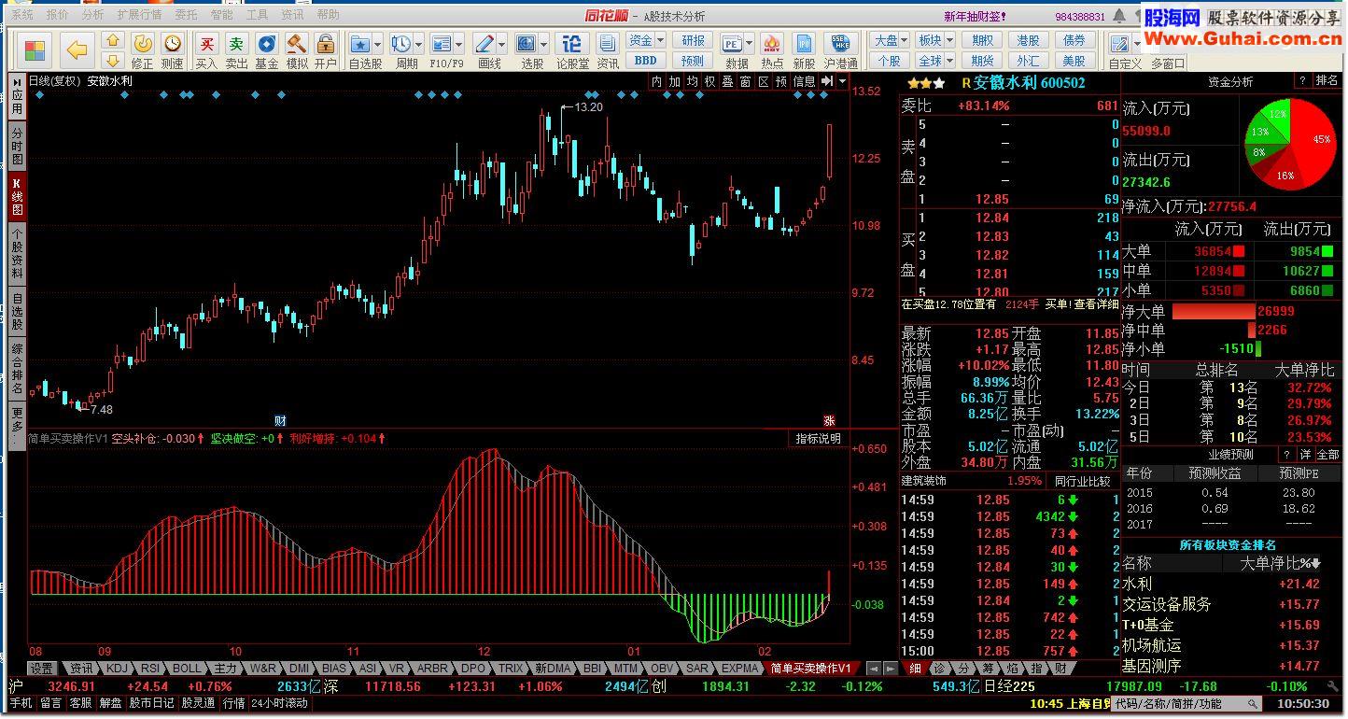Click the 周期 period clock icon
Image resolution: width=1348 pixels, height=719 pixels.
click(401, 44)
